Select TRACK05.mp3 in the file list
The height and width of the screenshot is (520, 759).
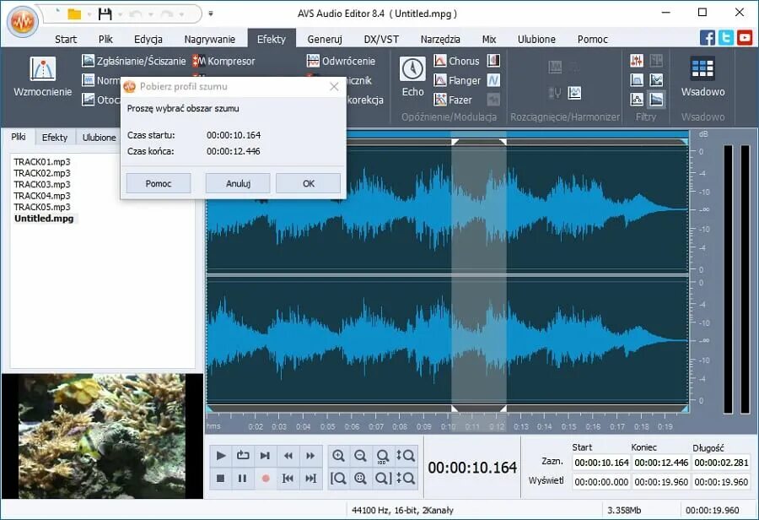coord(42,207)
